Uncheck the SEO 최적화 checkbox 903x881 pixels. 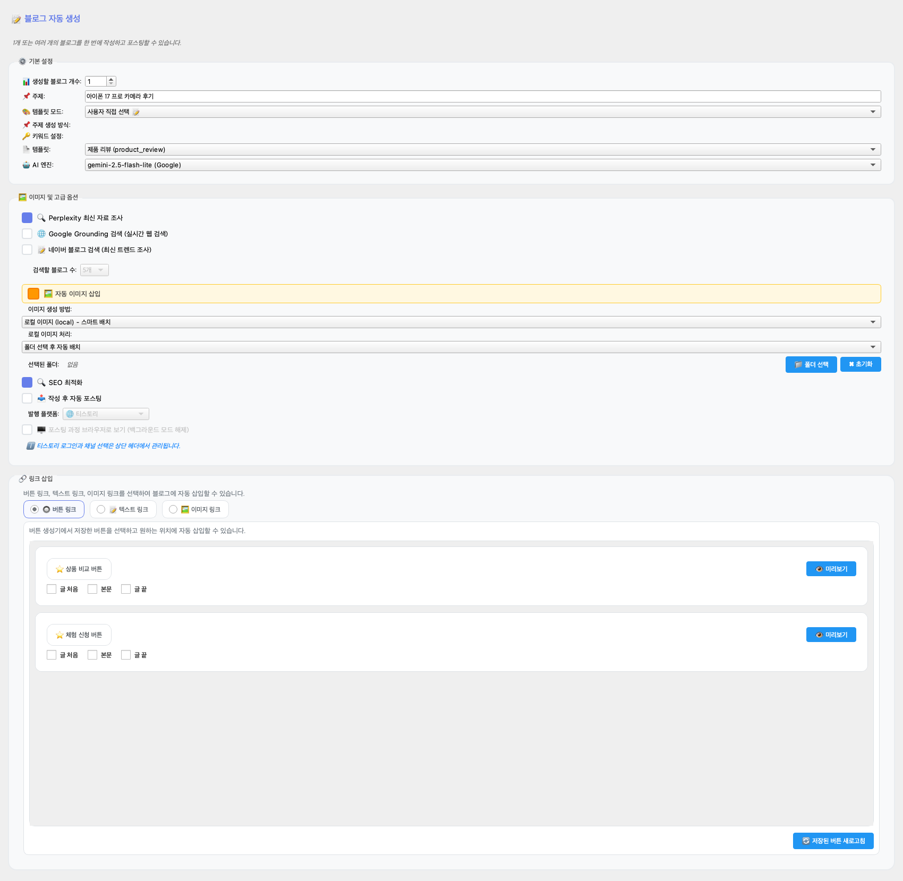pyautogui.click(x=27, y=382)
